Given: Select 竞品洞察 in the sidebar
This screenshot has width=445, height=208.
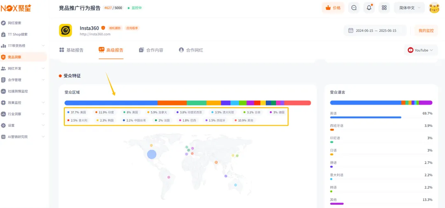Looking at the screenshot, I should tap(23, 57).
